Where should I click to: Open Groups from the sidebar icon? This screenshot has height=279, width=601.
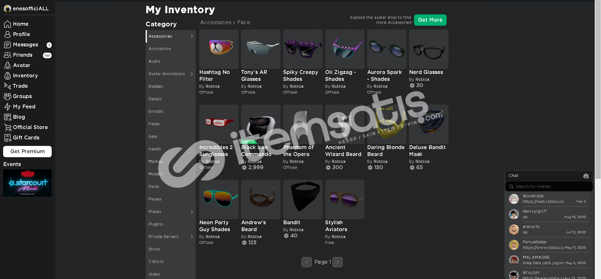[x=8, y=96]
